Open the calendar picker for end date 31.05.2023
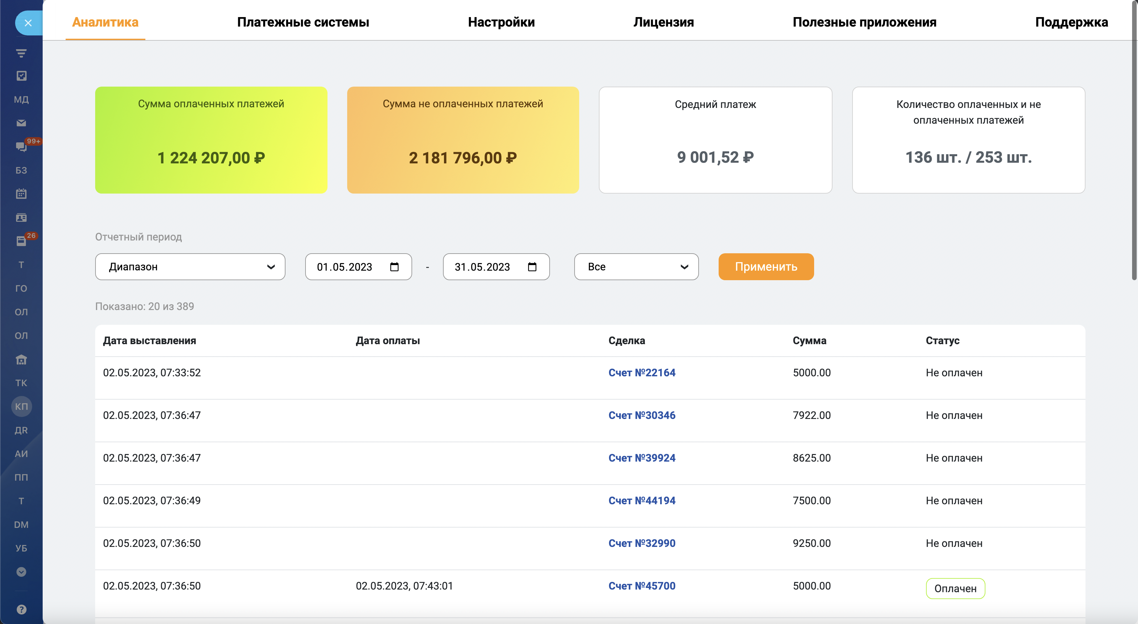 tap(532, 267)
